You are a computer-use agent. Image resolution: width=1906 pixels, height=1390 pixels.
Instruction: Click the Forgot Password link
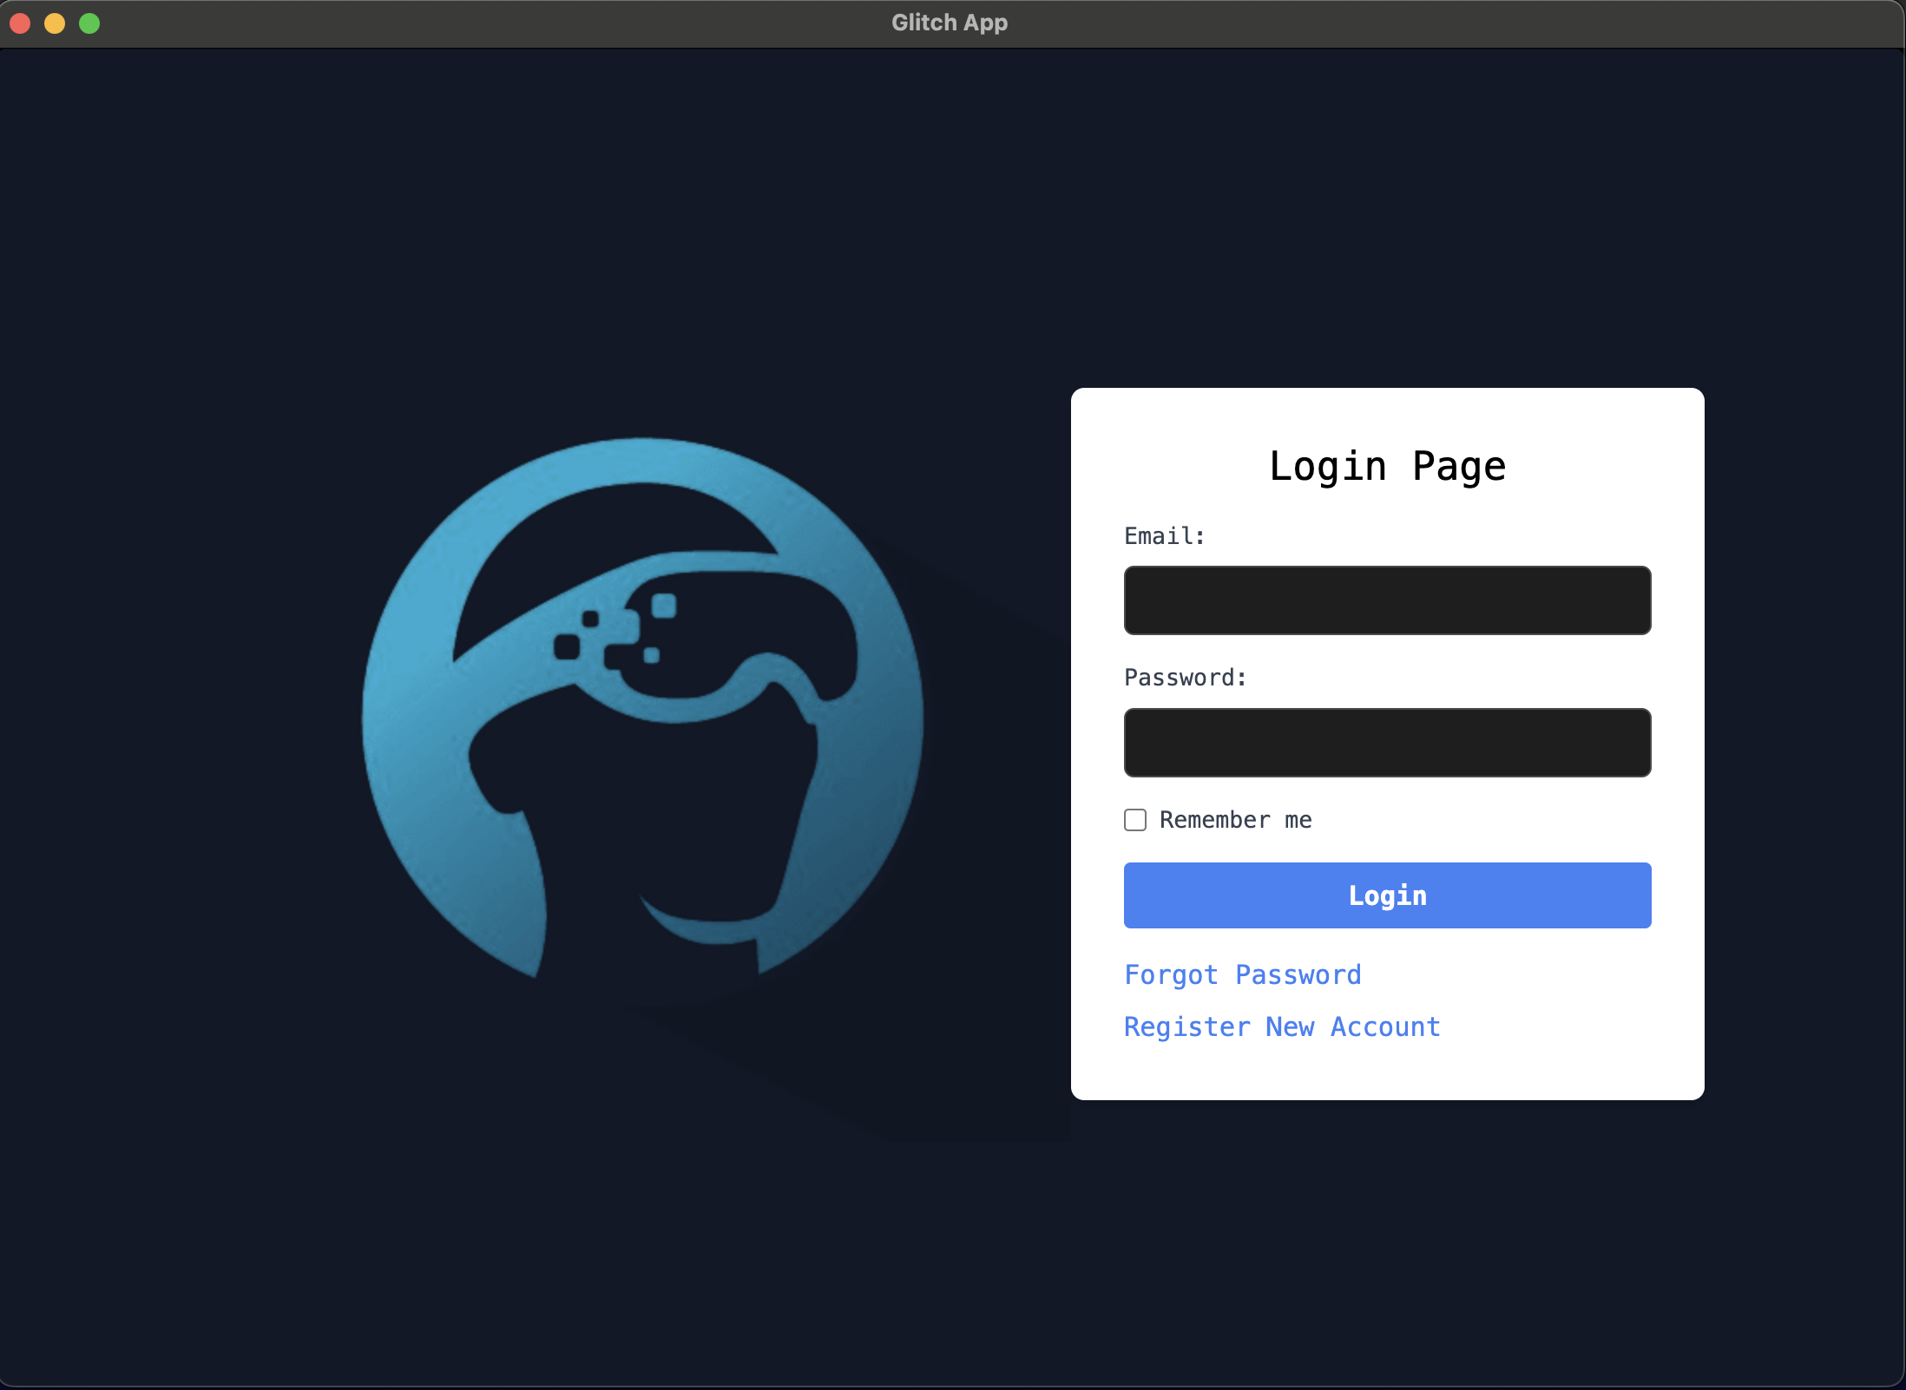pos(1243,974)
